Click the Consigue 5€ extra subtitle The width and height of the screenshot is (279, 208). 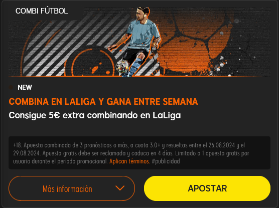[95, 115]
